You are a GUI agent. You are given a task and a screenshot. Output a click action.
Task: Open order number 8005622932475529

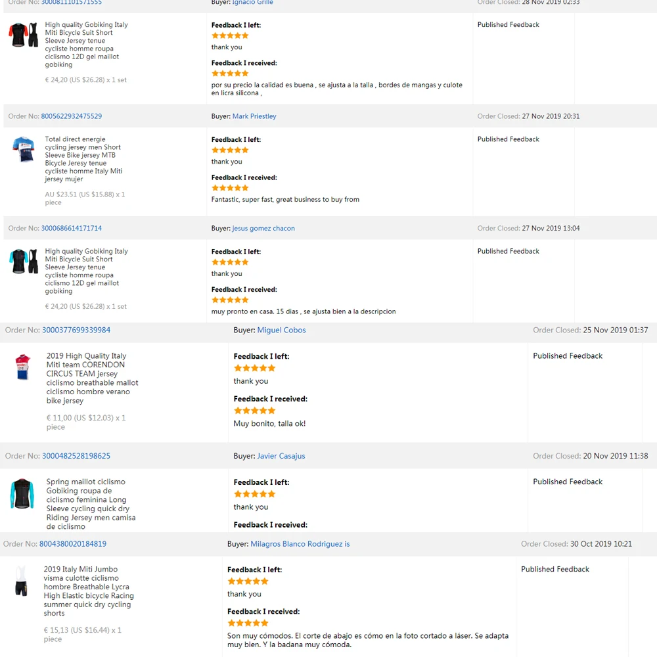tap(72, 116)
